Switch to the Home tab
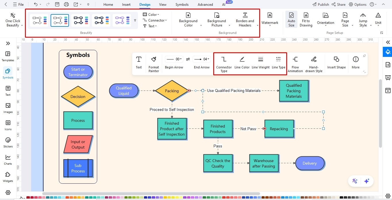 (108, 4)
